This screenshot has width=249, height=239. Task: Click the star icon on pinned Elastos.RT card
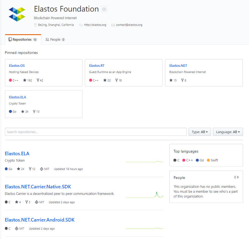coord(105,80)
